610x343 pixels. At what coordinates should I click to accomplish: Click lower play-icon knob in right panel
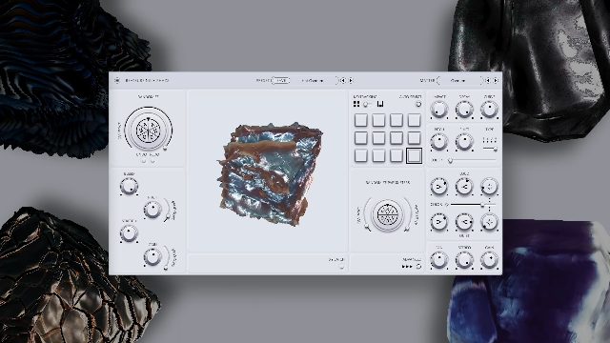tap(439, 222)
